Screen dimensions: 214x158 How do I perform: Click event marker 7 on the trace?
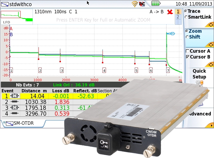tap(168, 70)
